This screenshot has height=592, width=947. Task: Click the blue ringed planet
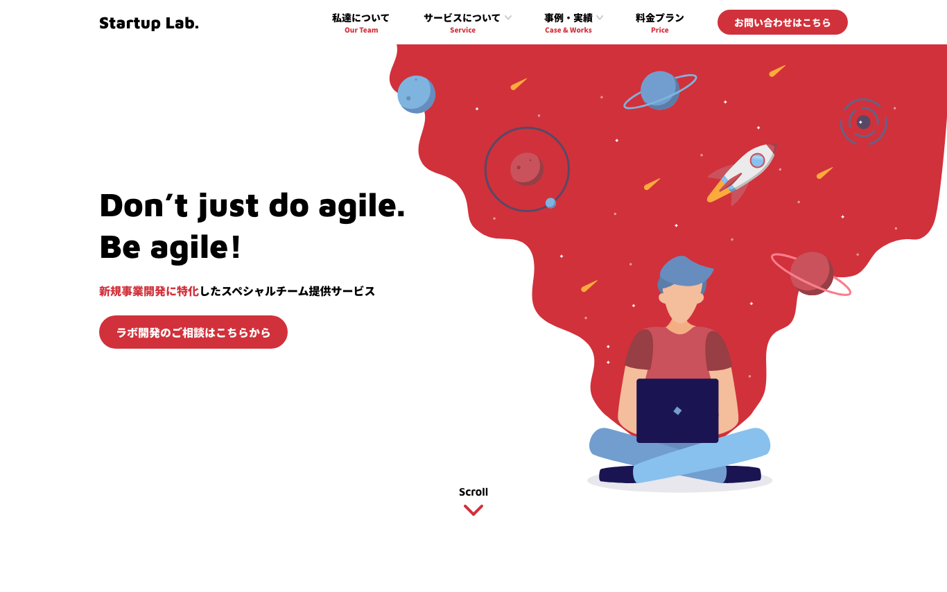coord(660,90)
